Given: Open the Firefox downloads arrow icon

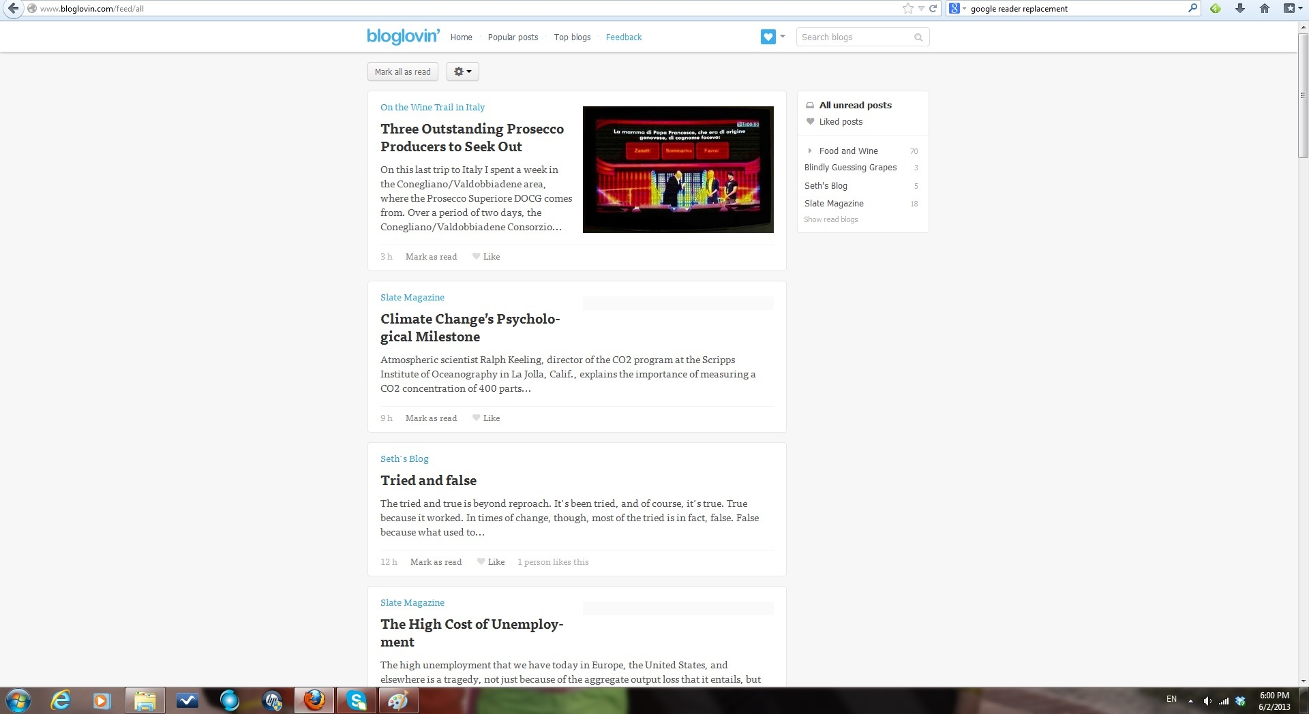Looking at the screenshot, I should coord(1240,8).
